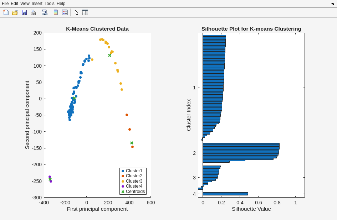Insert a colorbar from the toolbar

click(56, 12)
